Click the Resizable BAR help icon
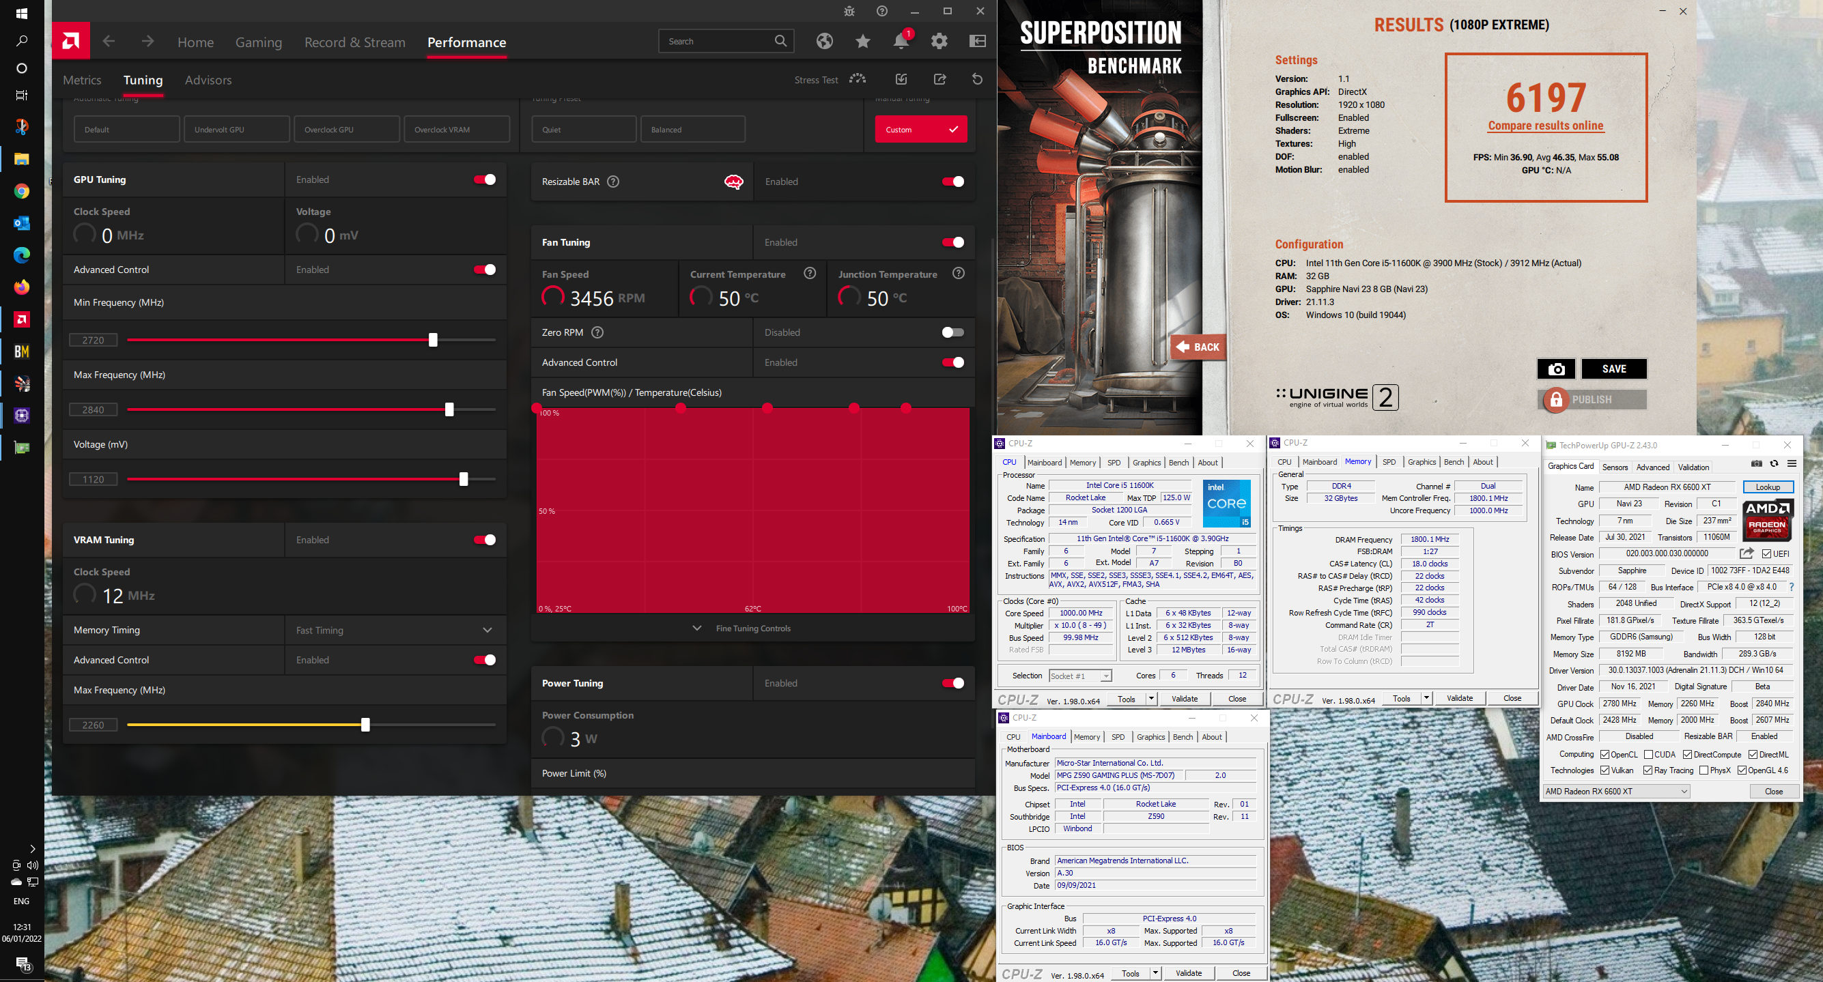 pyautogui.click(x=614, y=182)
